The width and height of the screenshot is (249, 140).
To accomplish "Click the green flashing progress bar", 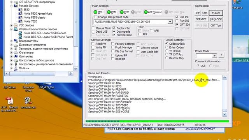I will (157, 121).
